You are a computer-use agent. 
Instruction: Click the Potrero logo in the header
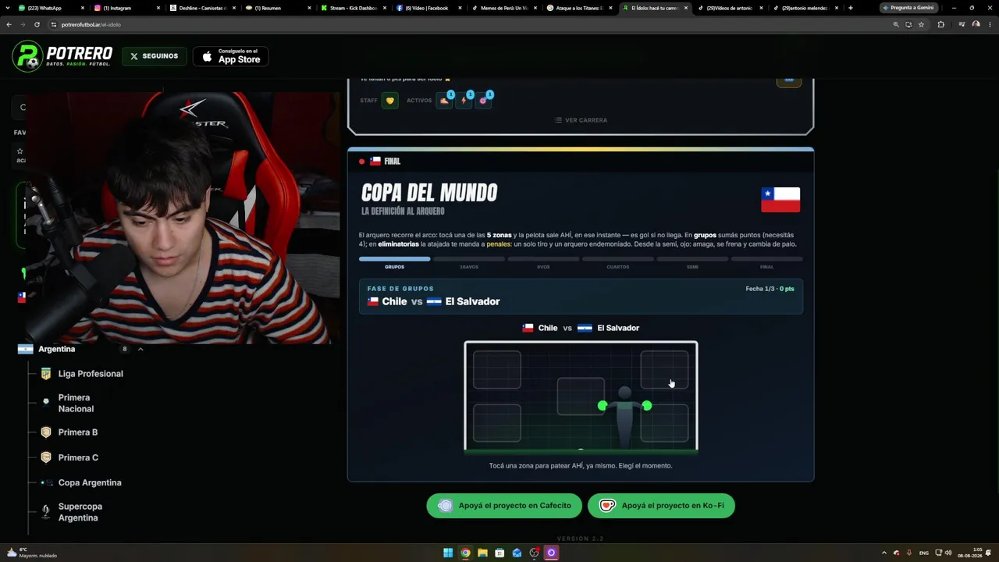(62, 56)
